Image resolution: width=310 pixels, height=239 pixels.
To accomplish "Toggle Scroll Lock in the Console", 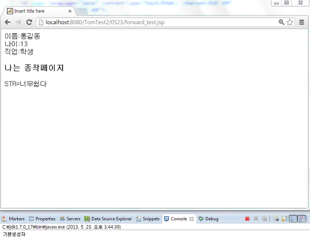I will (x=284, y=219).
